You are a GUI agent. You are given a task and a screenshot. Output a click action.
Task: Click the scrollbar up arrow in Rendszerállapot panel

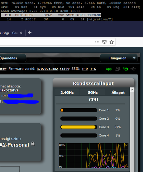click(x=132, y=90)
